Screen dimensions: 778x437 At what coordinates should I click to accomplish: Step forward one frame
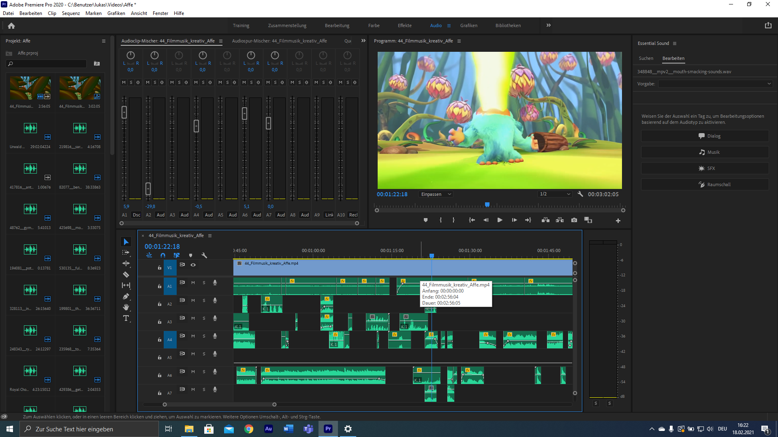514,220
